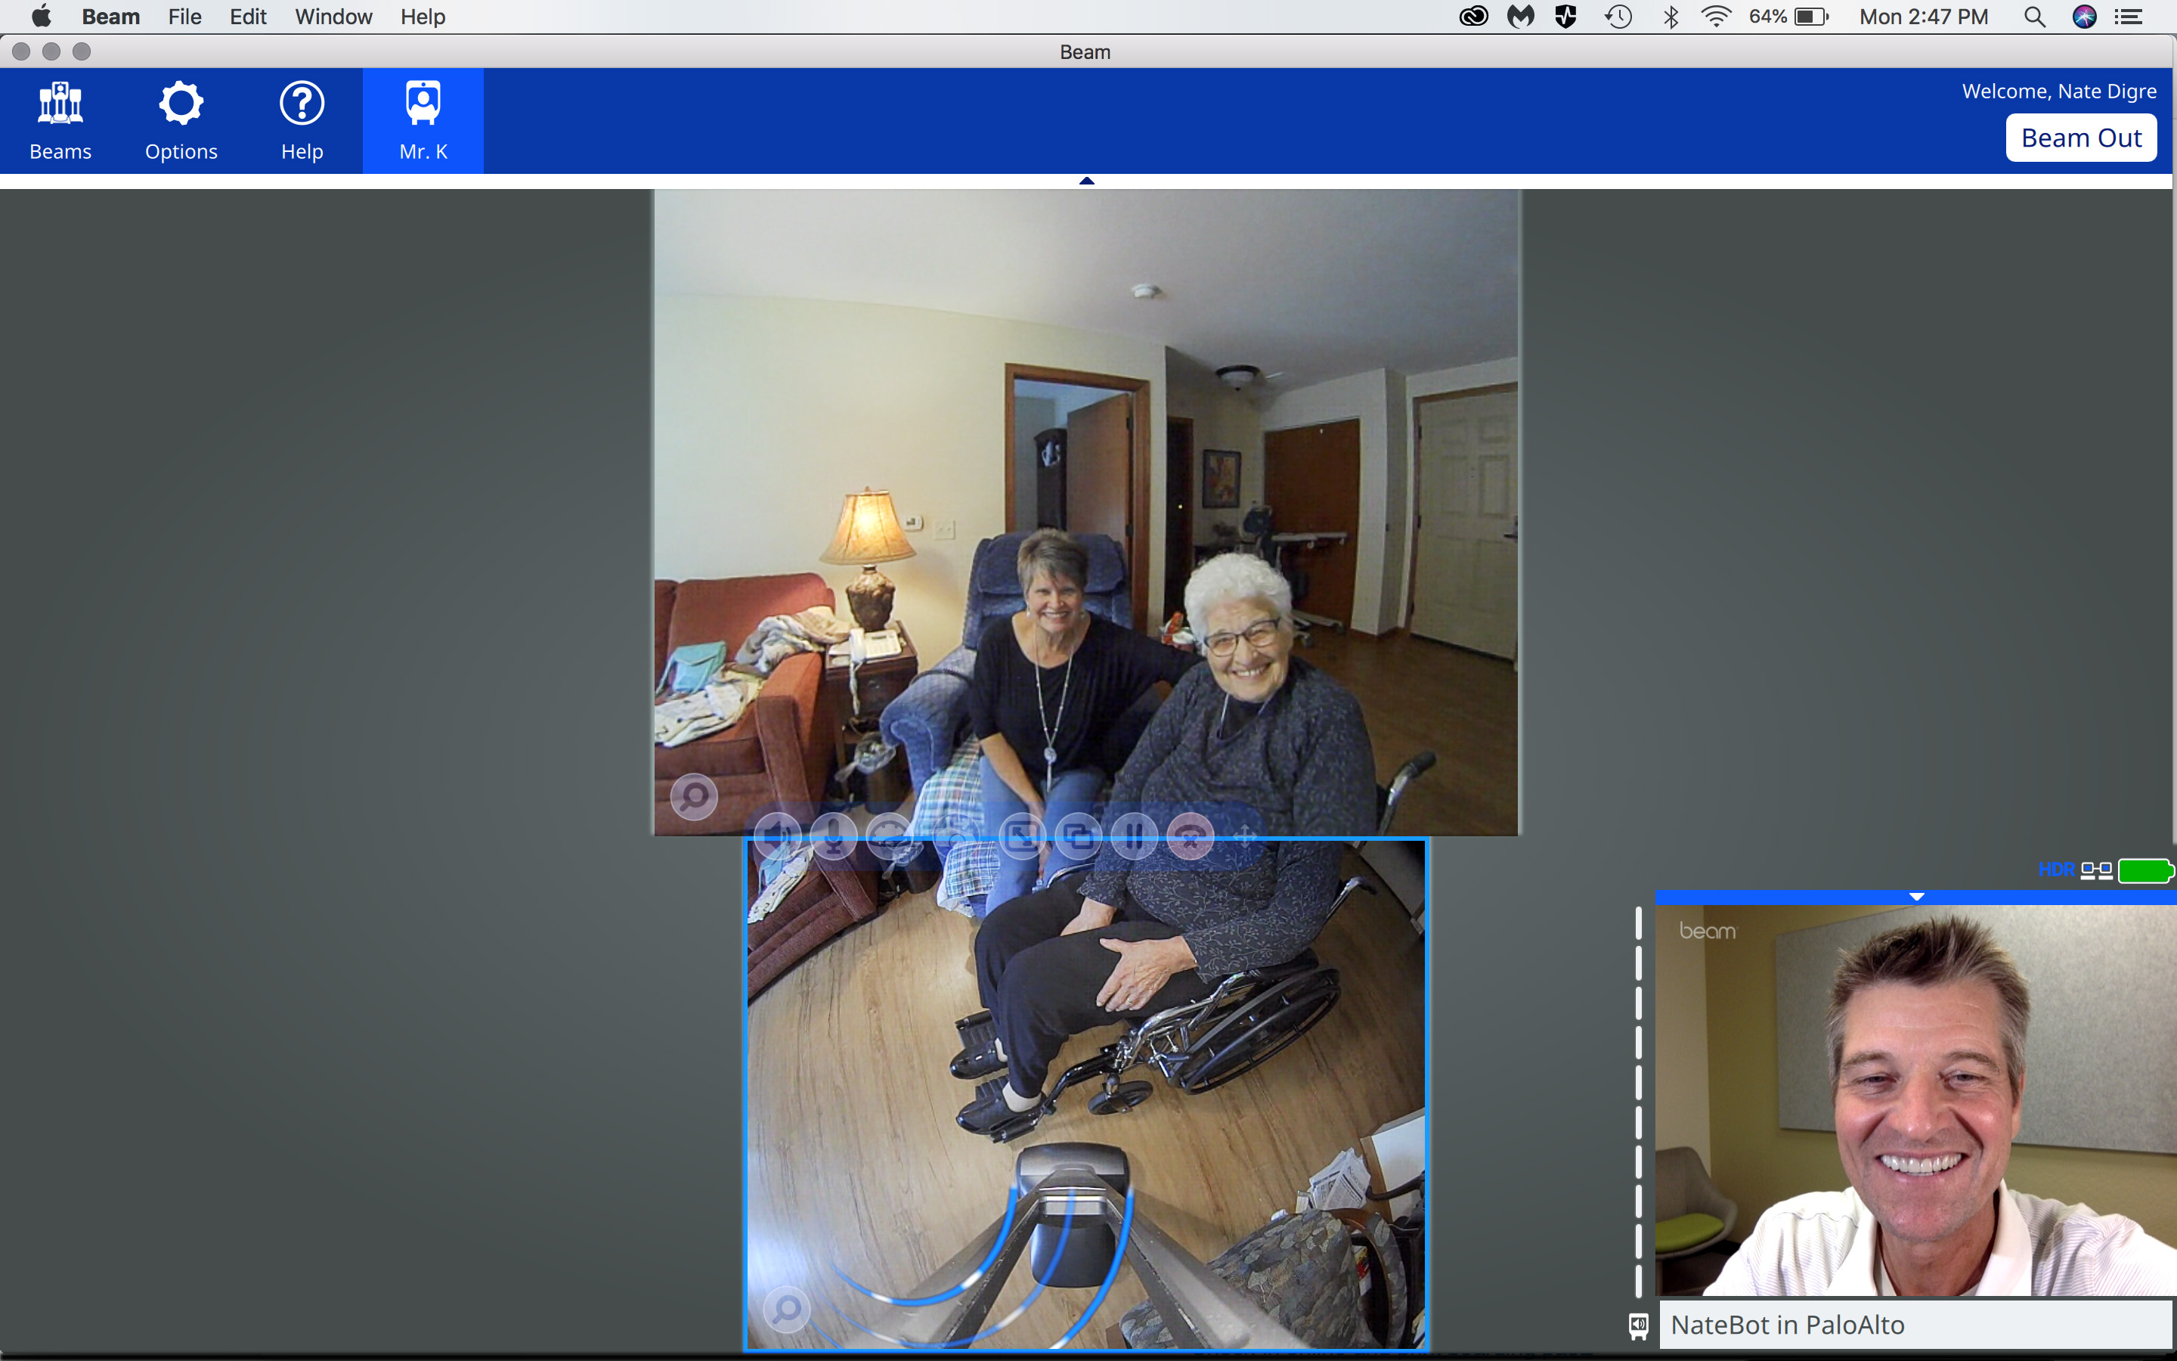This screenshot has height=1361, width=2177.
Task: Enter fullscreen with the diagonal-arrows icon
Action: point(1023,836)
